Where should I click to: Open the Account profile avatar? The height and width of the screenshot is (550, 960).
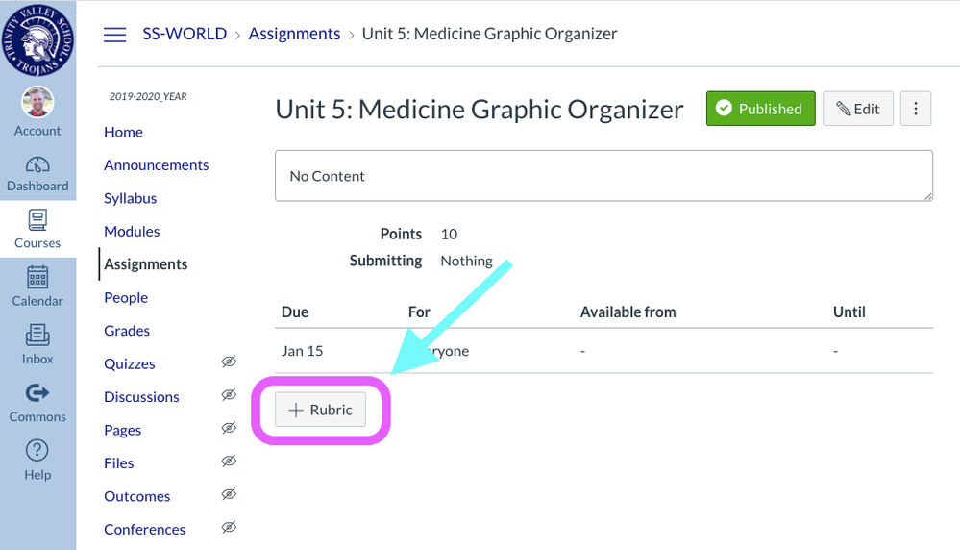[x=37, y=102]
